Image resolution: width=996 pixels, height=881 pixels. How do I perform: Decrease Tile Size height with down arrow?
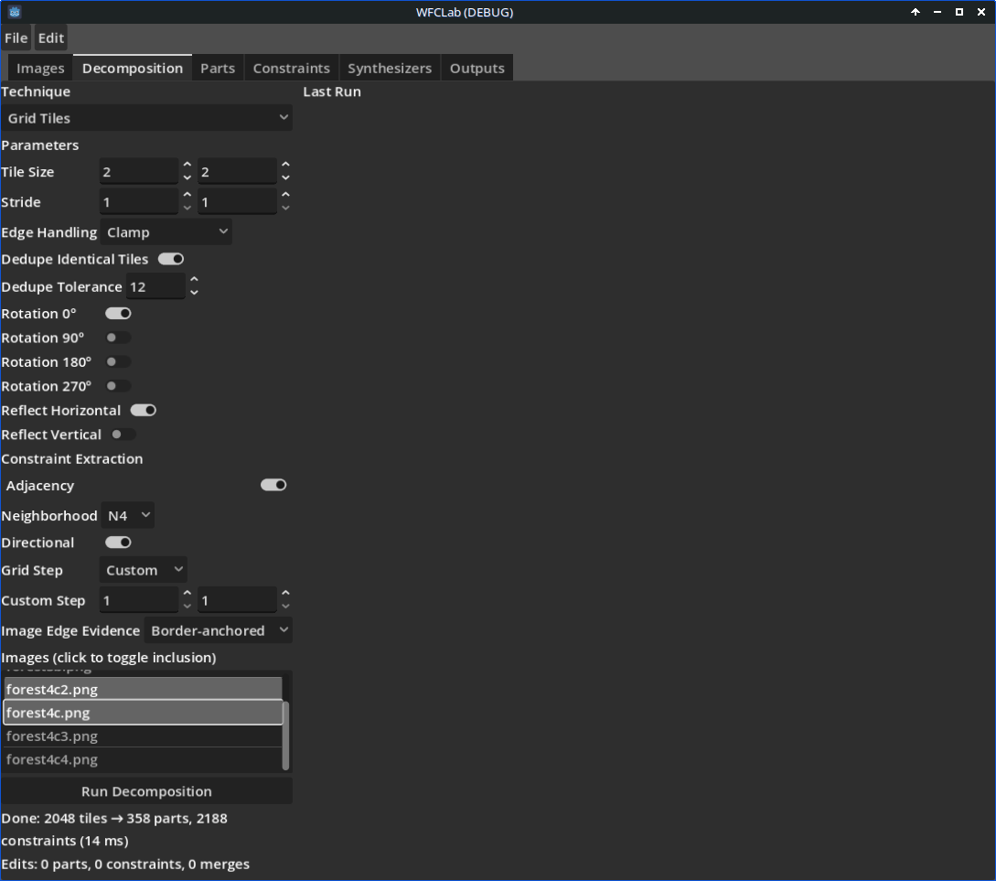[286, 177]
